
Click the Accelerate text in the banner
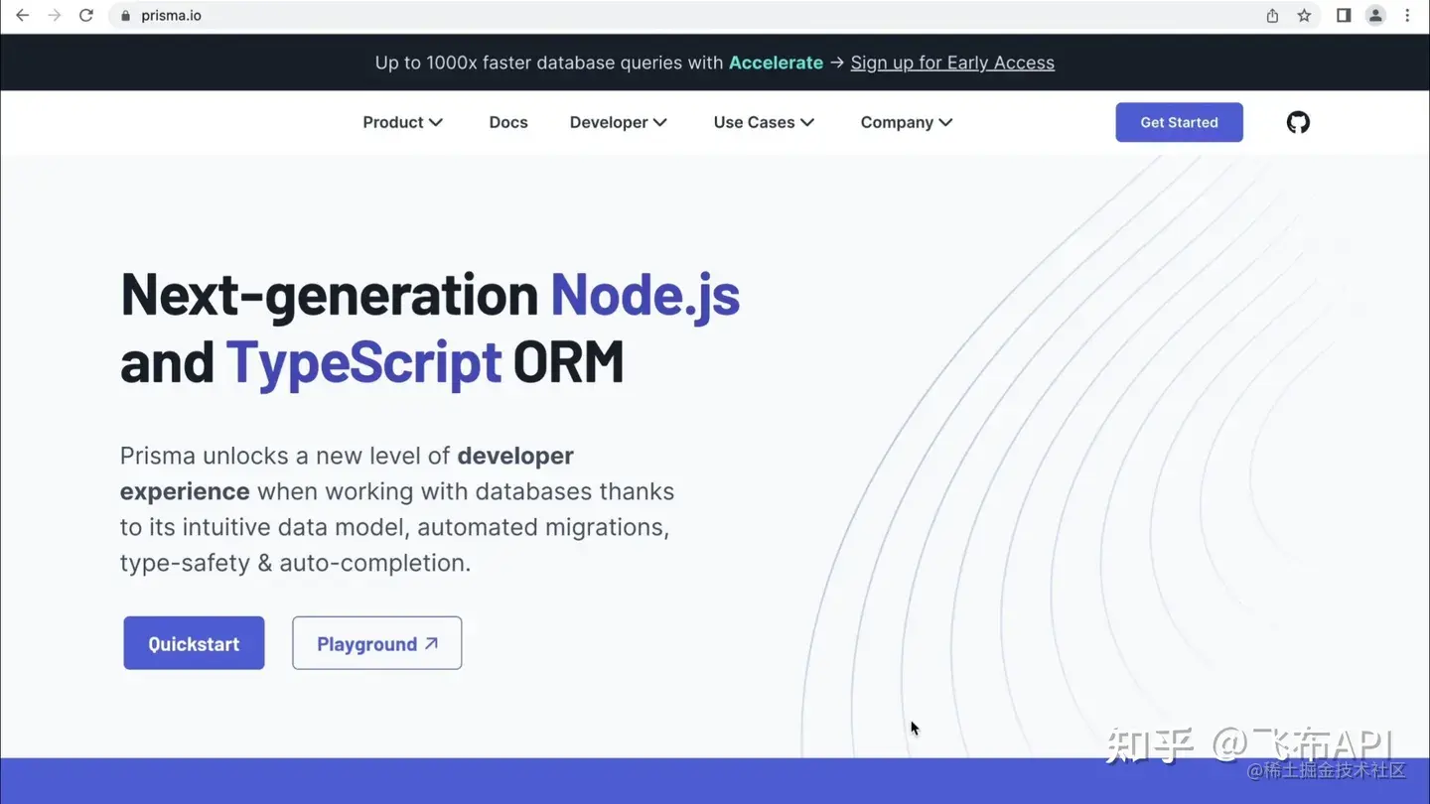pos(776,63)
